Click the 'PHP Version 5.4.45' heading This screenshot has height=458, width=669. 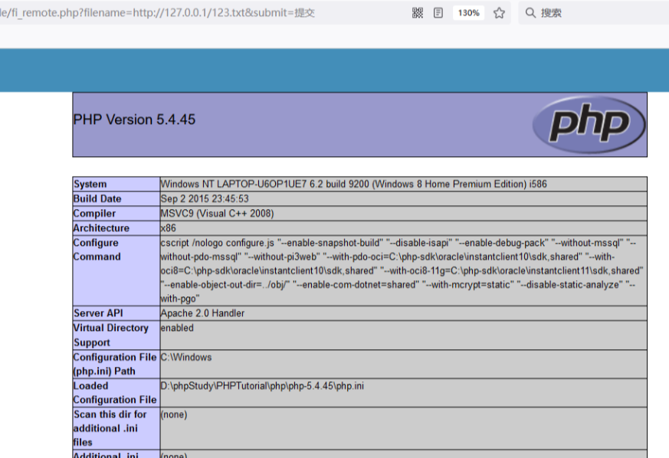(134, 119)
